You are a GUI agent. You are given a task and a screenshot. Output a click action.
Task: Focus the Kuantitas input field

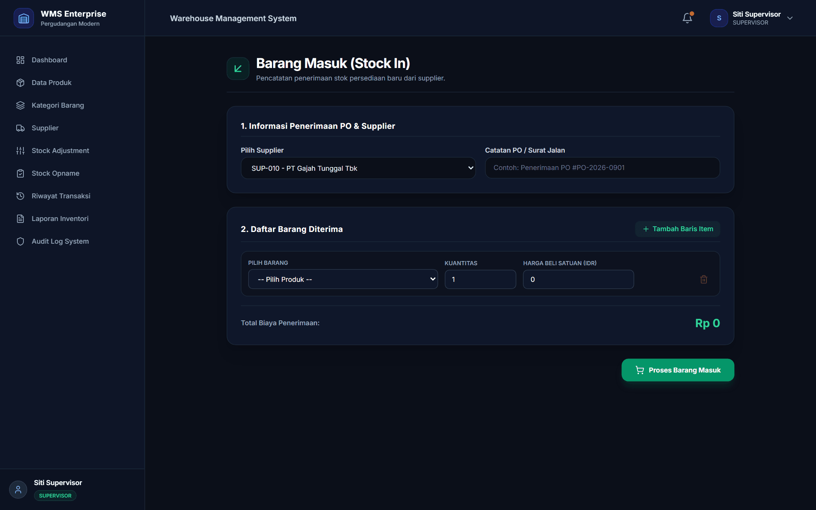click(x=481, y=279)
